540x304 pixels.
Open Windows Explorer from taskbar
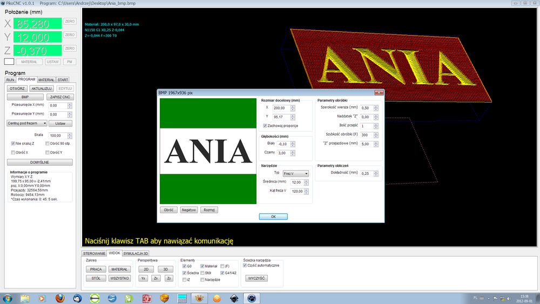tap(25, 298)
